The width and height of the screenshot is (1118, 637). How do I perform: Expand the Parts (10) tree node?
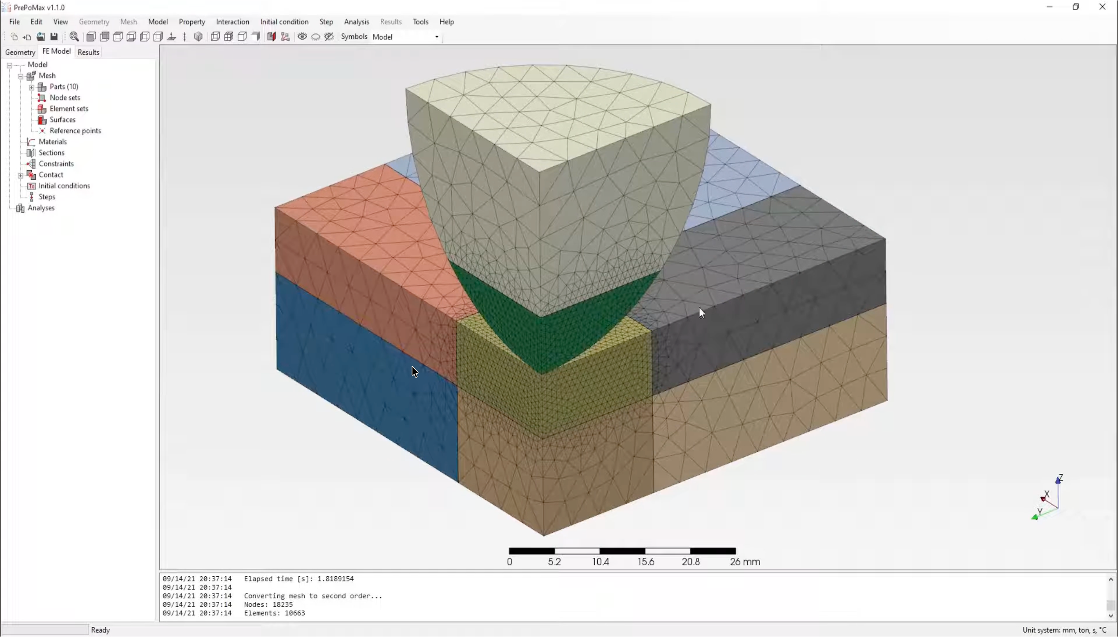[32, 87]
